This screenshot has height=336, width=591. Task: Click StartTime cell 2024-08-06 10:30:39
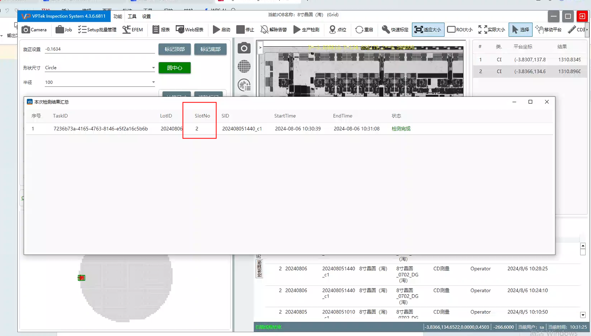[x=298, y=129]
